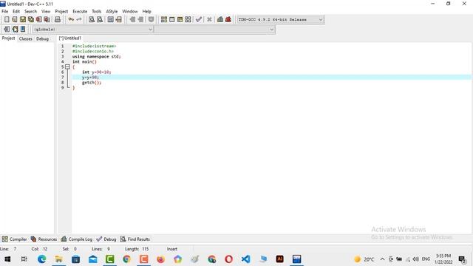
Task: Click the Goto function toolbar icon
Action: tap(110, 20)
